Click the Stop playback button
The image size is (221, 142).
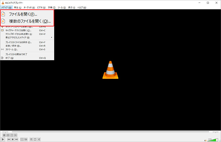(13, 139)
